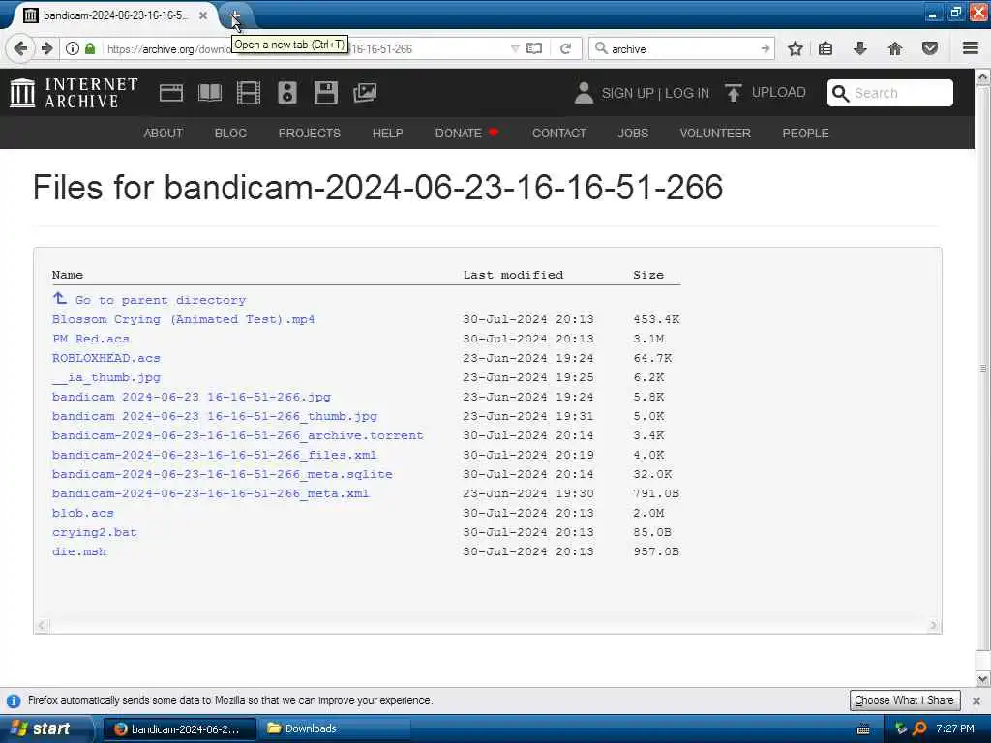Reload the current page
The height and width of the screenshot is (743, 991).
click(x=565, y=48)
